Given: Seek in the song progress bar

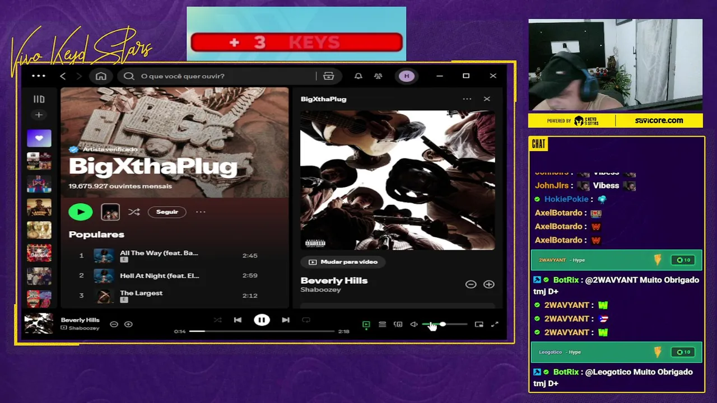Looking at the screenshot, I should tap(262, 331).
